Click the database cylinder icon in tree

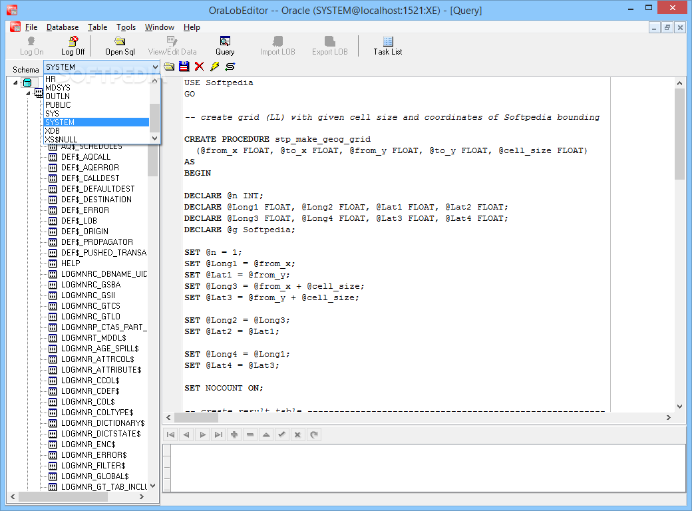pos(27,83)
